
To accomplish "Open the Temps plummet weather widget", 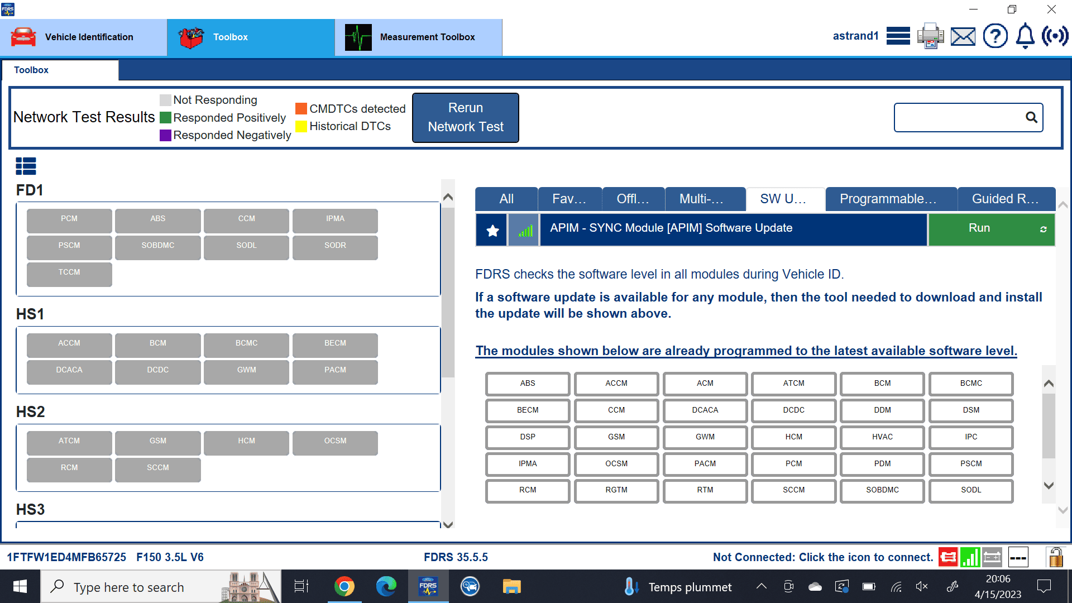I will tap(679, 587).
